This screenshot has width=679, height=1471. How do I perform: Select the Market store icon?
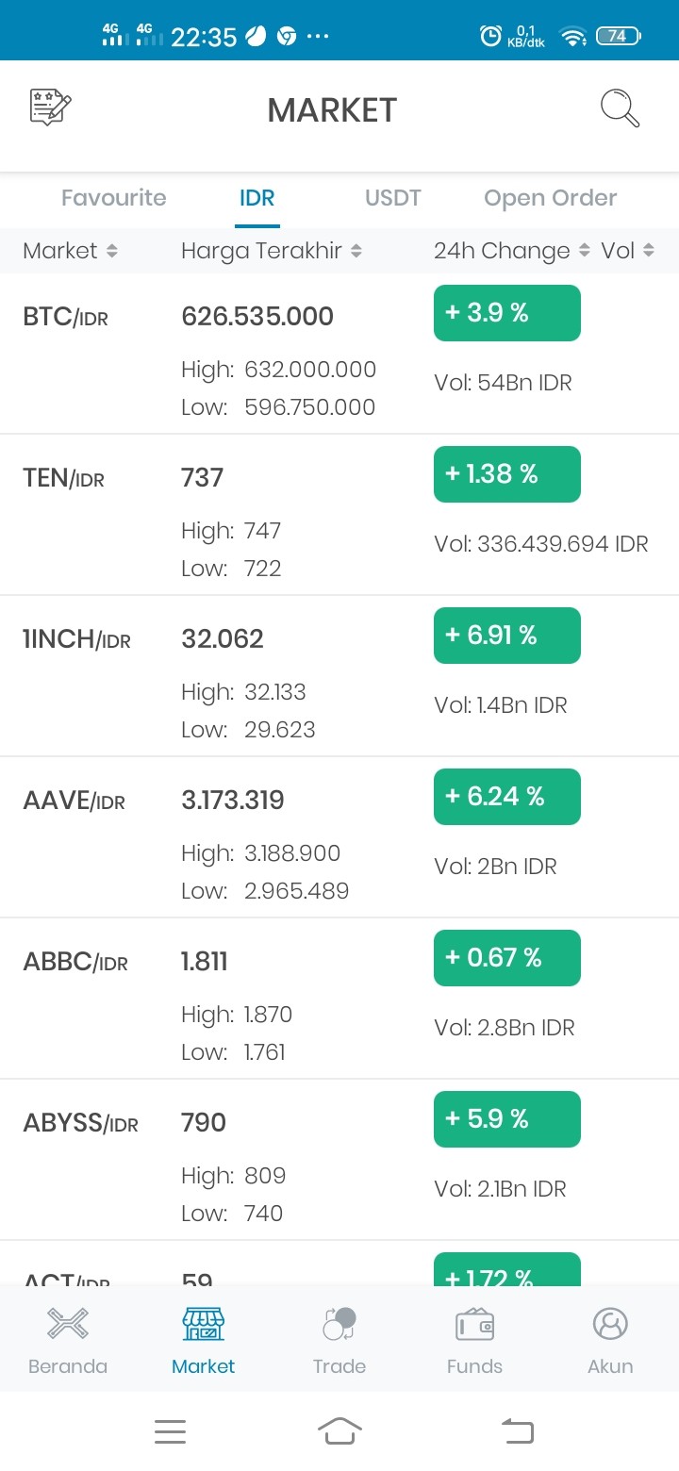[203, 1324]
